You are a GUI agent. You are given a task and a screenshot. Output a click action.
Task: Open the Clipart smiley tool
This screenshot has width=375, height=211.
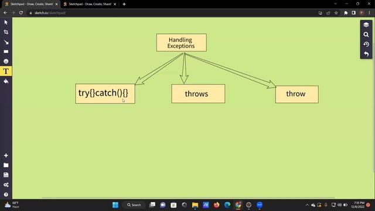coord(6,61)
